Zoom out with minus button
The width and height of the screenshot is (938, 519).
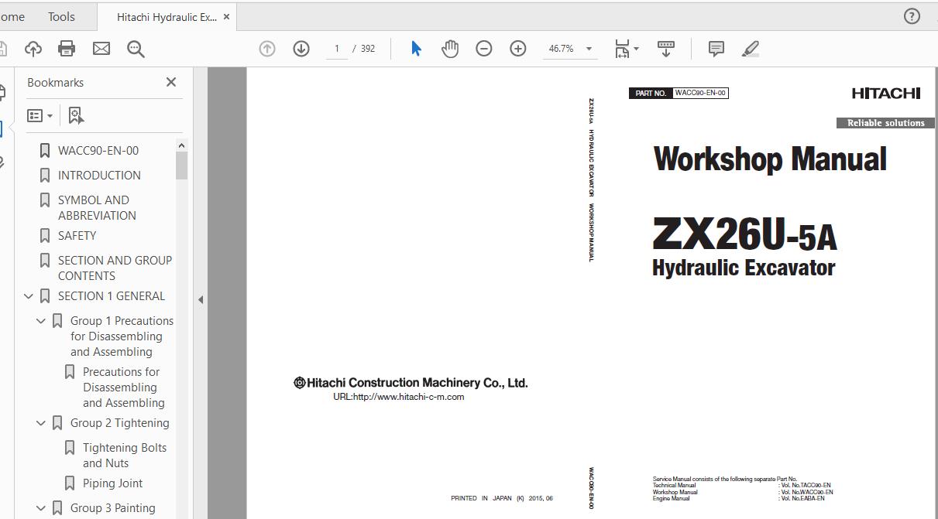484,49
